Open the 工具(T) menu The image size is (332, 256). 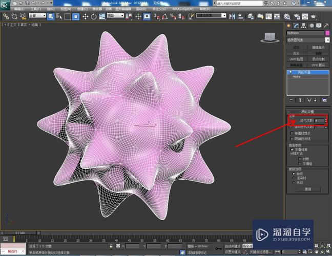coord(35,9)
